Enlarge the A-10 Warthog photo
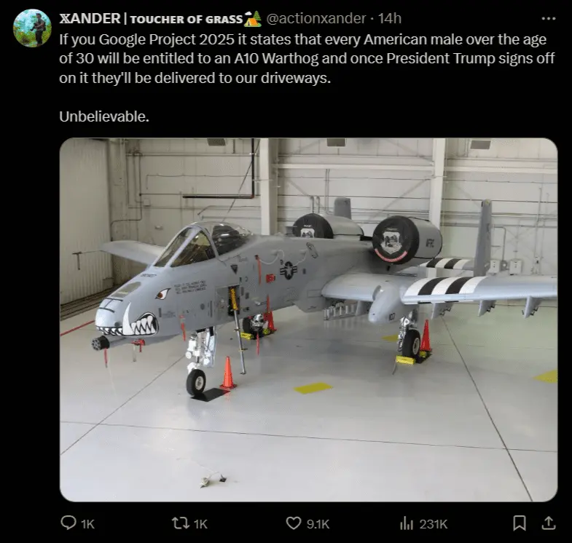The image size is (572, 543). point(308,320)
